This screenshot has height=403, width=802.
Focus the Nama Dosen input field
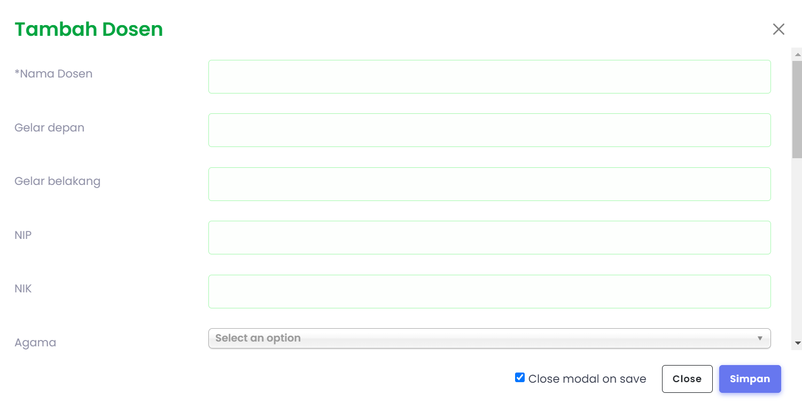(x=489, y=76)
